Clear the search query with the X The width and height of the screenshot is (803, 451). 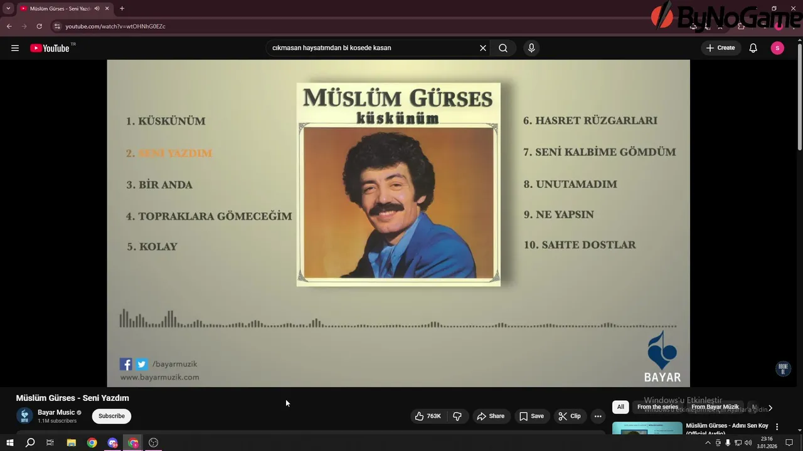[483, 48]
